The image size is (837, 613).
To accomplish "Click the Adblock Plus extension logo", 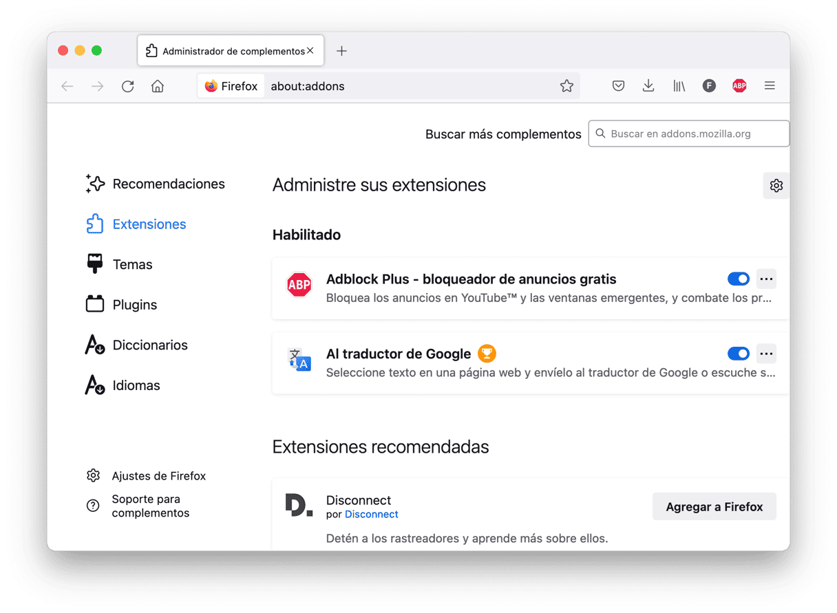I will [299, 285].
